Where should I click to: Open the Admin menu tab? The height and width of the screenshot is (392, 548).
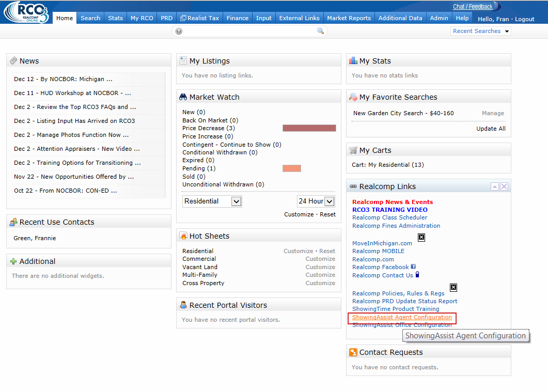click(439, 18)
